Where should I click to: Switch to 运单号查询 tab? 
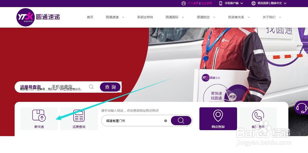30,87
